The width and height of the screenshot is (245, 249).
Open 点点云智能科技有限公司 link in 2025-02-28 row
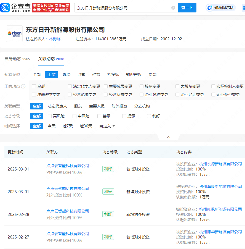coord(68,211)
